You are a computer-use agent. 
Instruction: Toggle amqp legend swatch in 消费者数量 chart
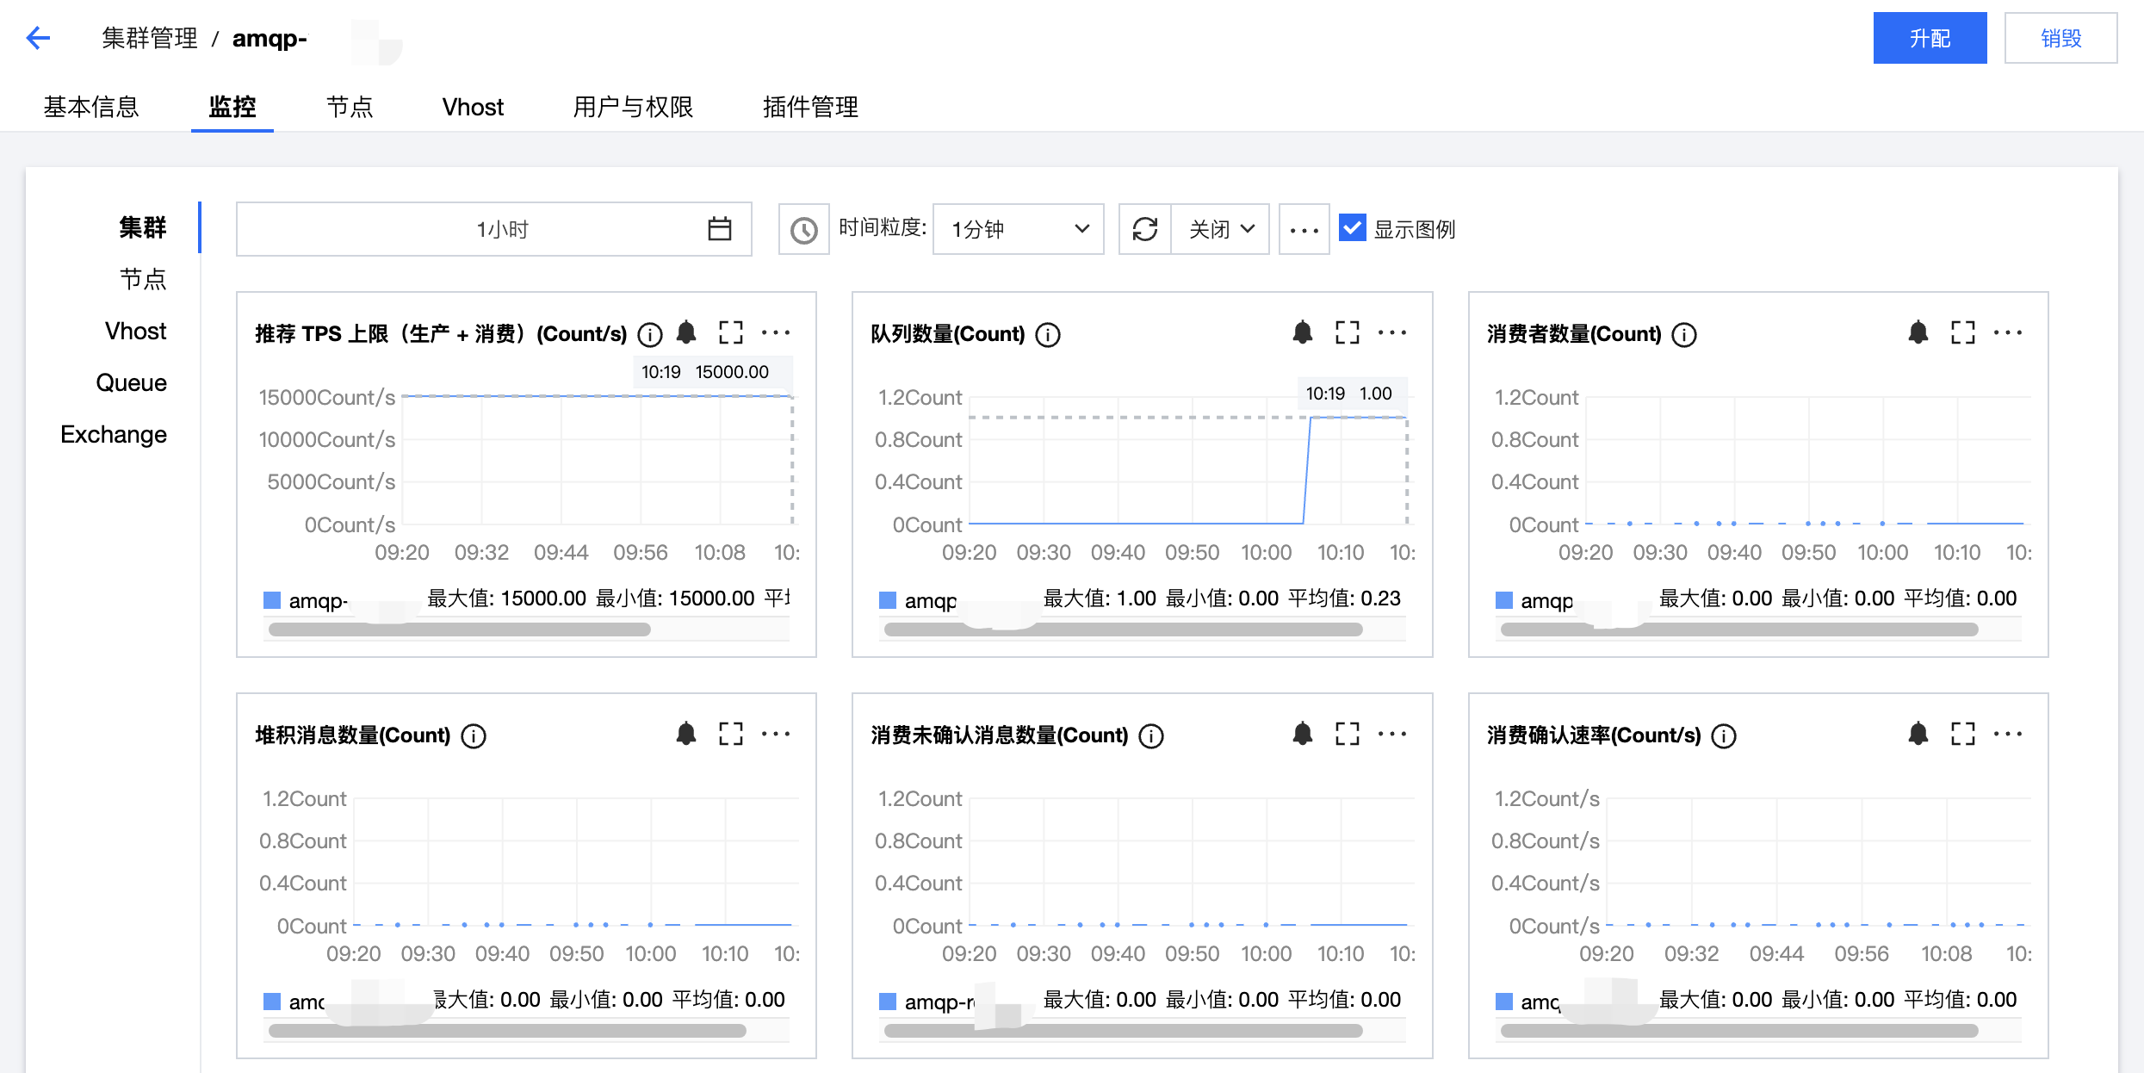pos(1504,600)
